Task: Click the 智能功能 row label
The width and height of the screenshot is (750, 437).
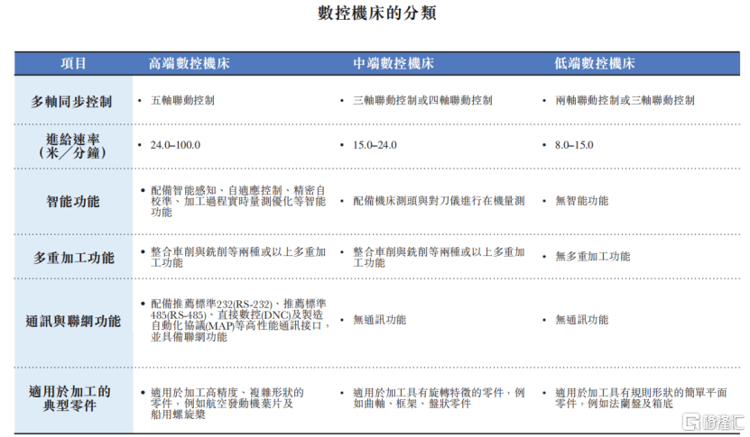Action: 73,201
